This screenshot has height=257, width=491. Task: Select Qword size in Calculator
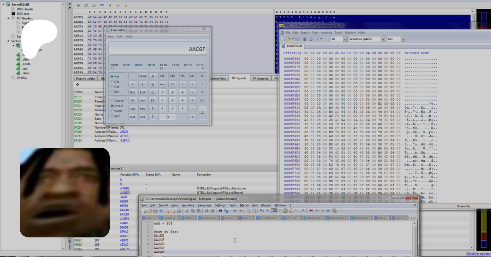112,101
